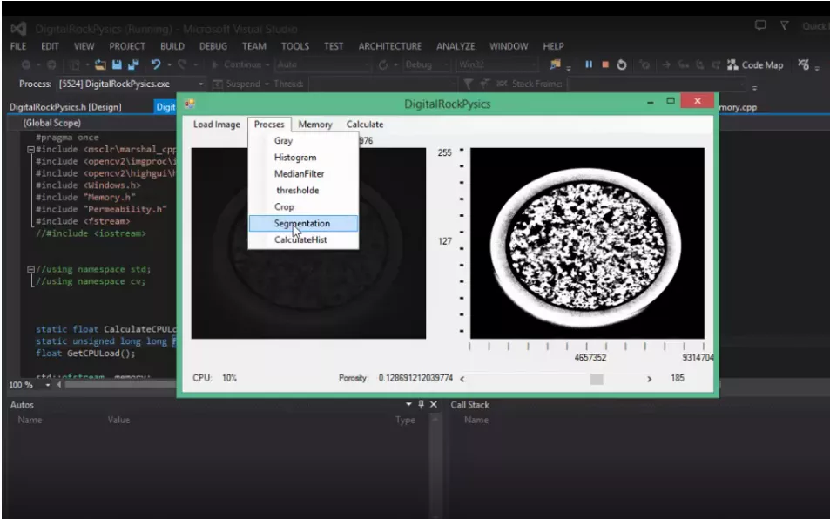Click the notifications flag icon in title bar
Viewport: 830px width, 519px height.
(784, 26)
